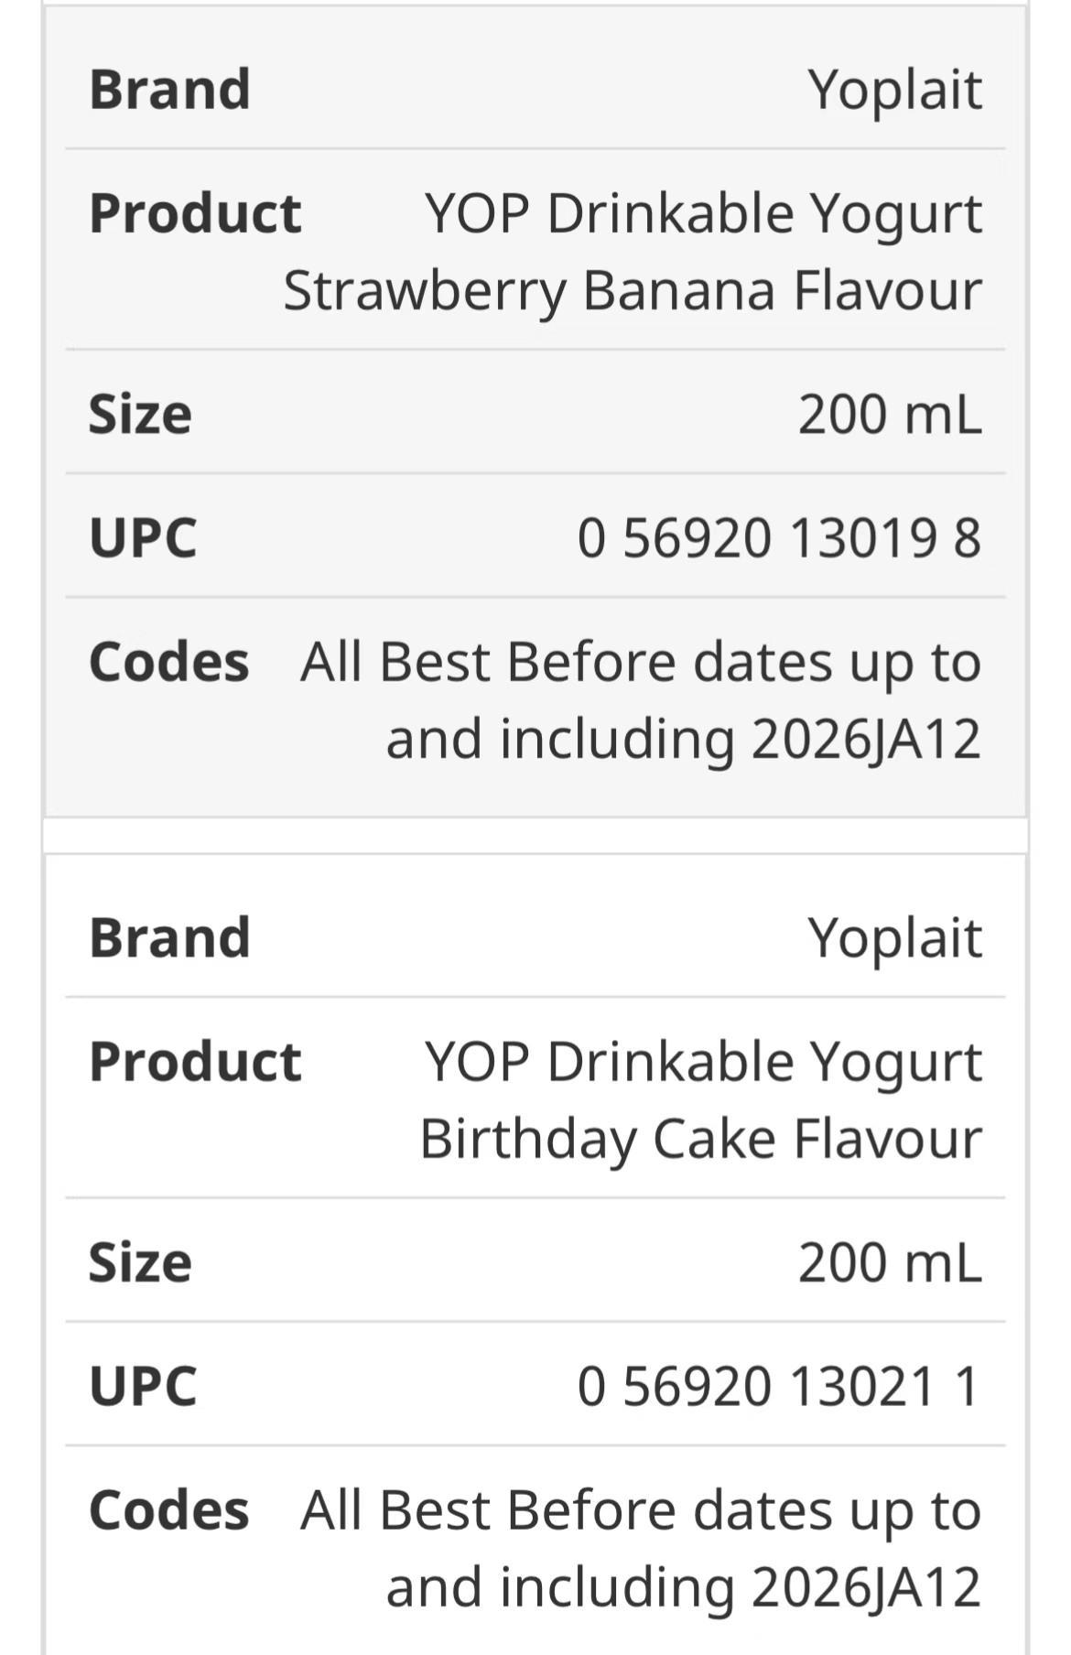Select Yoplait brand name in Birthday Cake card
The height and width of the screenshot is (1655, 1071).
[x=894, y=938]
